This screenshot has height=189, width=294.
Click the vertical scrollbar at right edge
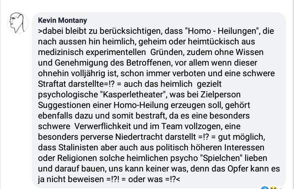click(x=294, y=94)
